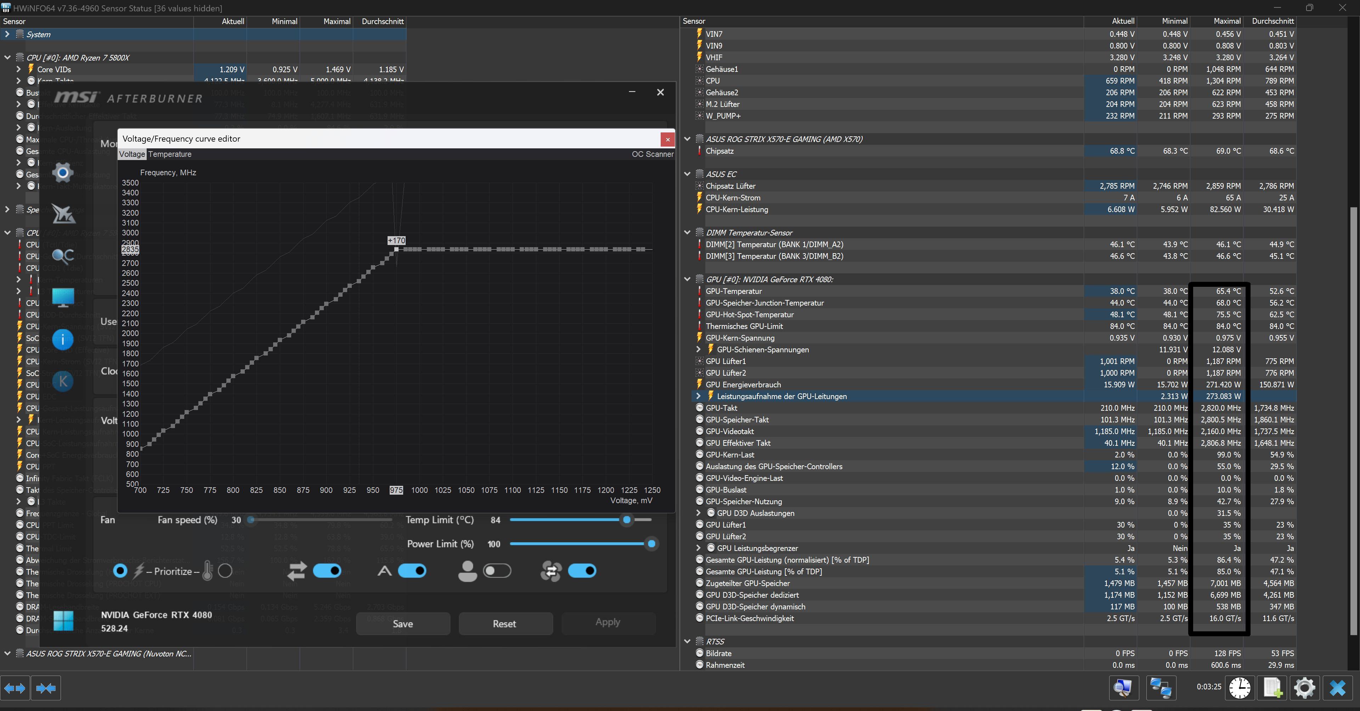This screenshot has height=711, width=1360.
Task: Click lightning bolt icon in Prioritize section
Action: pos(139,570)
